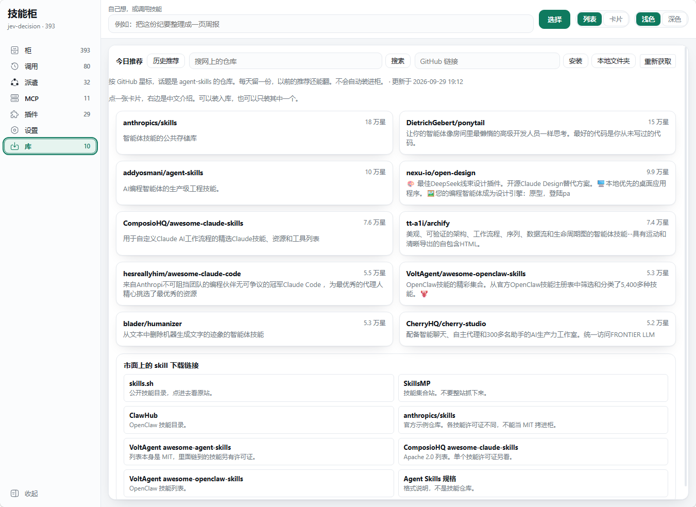The image size is (696, 507).
Task: Open the VoltAgent/awesome-openclaw-skills recommendation card
Action: (x=537, y=283)
